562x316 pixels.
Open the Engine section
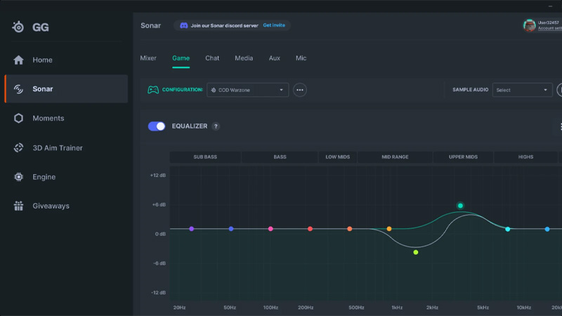point(44,177)
